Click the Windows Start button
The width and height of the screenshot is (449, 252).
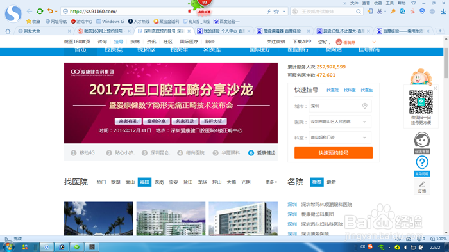pyautogui.click(x=8, y=247)
